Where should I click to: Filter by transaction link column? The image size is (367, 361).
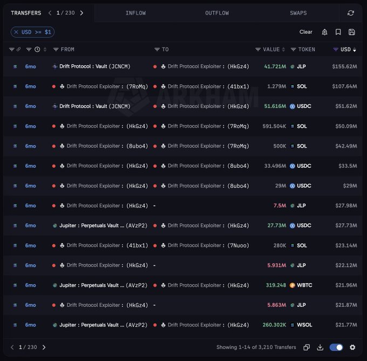[x=12, y=49]
